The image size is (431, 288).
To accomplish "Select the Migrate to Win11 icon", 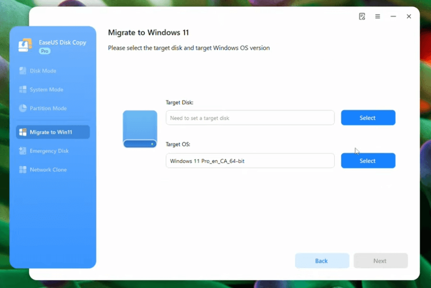I will (23, 132).
